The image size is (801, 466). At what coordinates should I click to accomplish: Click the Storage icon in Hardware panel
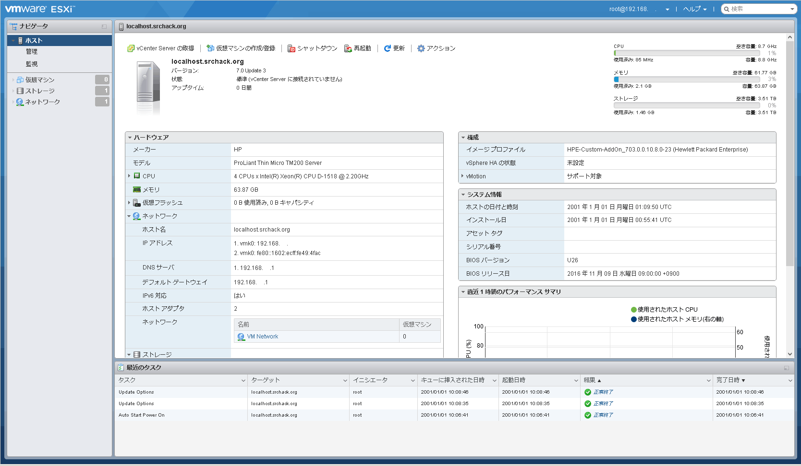(x=137, y=355)
